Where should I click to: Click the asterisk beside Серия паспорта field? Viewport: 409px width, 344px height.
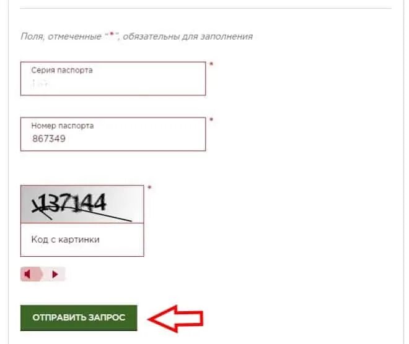[211, 64]
